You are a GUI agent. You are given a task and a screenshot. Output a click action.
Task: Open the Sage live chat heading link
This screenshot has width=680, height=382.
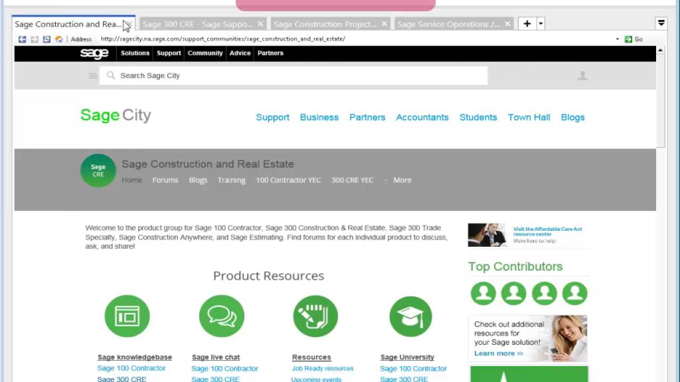pos(216,357)
